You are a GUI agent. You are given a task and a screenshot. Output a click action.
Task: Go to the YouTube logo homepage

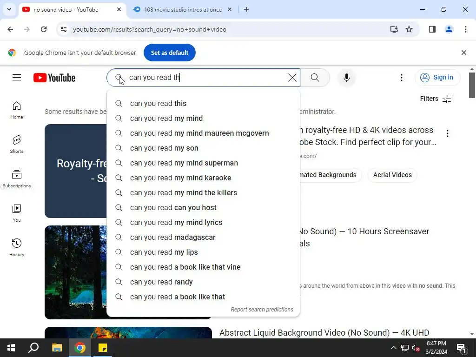54,78
